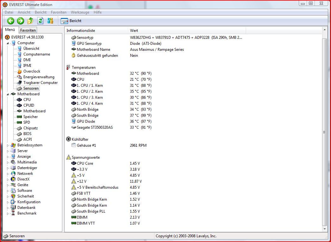This screenshot has height=242, width=331.
Task: Expand the DirectX tree node
Action: click(x=8, y=180)
